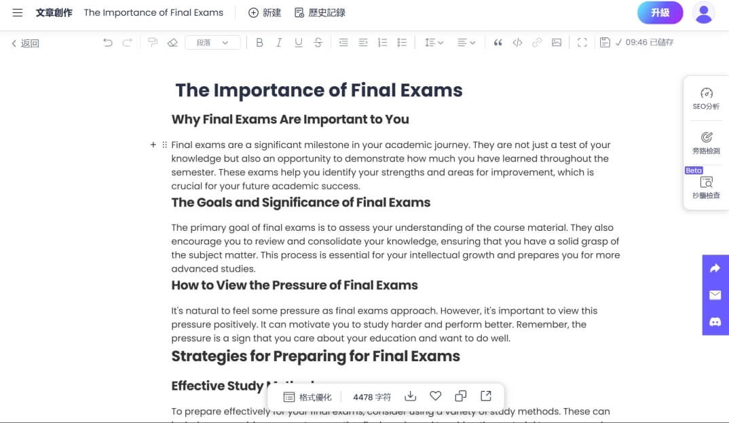Screen dimensions: 729x423
Task: Open 旁路檢測 detection tool
Action: [x=706, y=143]
